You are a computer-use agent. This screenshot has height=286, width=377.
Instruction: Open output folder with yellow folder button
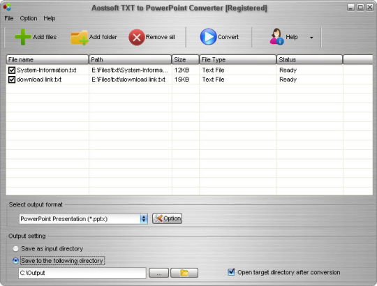pyautogui.click(x=184, y=273)
